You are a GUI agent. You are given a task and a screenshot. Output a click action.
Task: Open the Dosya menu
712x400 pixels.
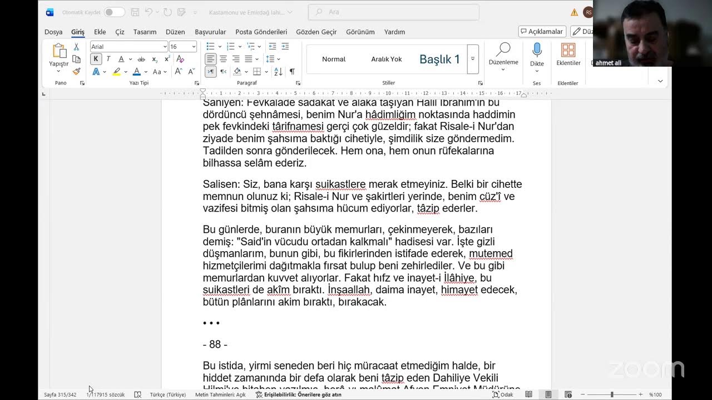53,32
